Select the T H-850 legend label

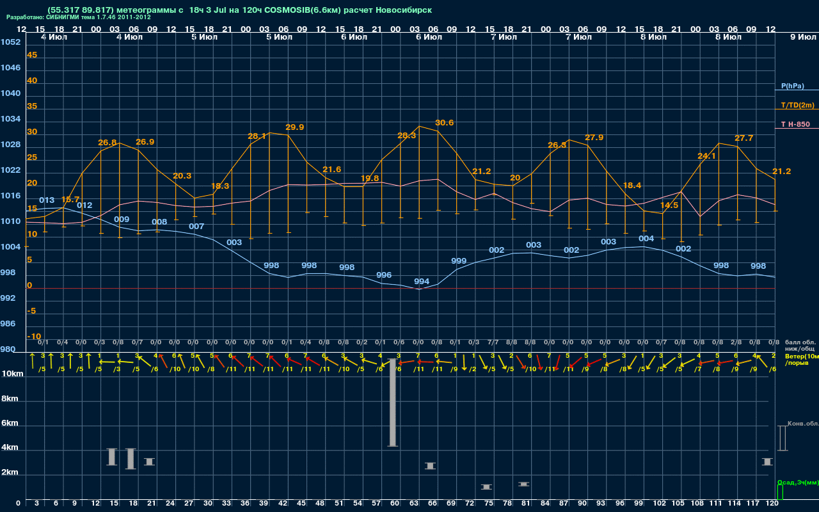coord(794,124)
